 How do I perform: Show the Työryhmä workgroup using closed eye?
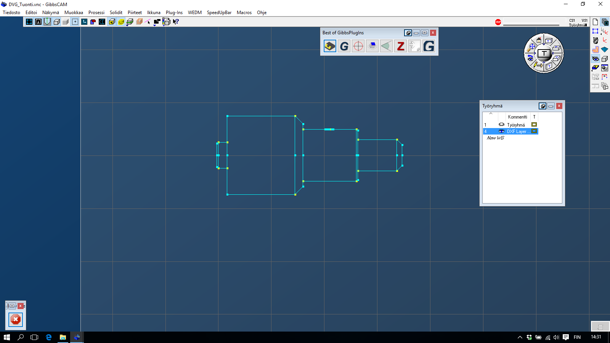click(x=501, y=125)
